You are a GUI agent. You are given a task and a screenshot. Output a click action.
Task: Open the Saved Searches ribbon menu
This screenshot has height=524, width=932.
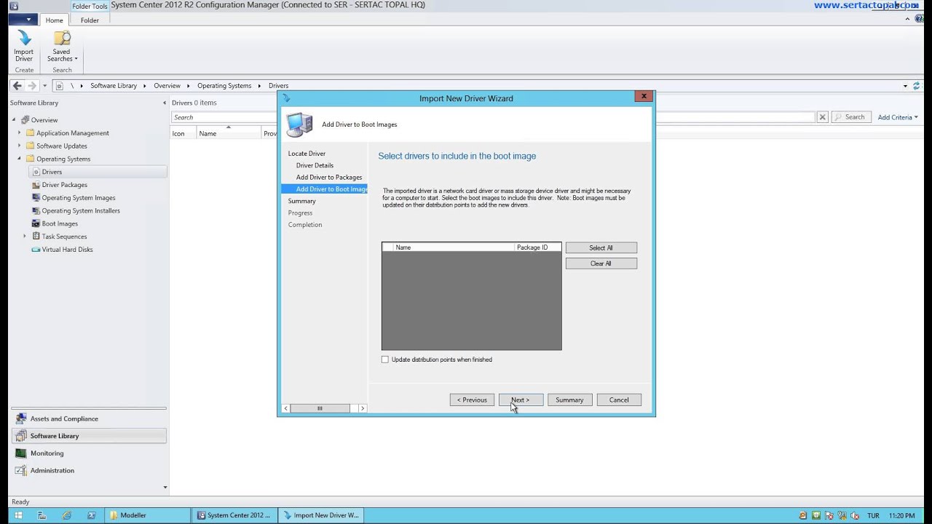[62, 46]
